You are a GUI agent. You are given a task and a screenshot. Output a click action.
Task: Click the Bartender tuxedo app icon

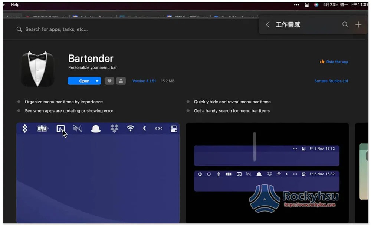pos(37,69)
